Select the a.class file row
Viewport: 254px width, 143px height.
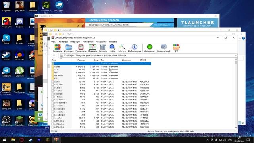coord(101,81)
